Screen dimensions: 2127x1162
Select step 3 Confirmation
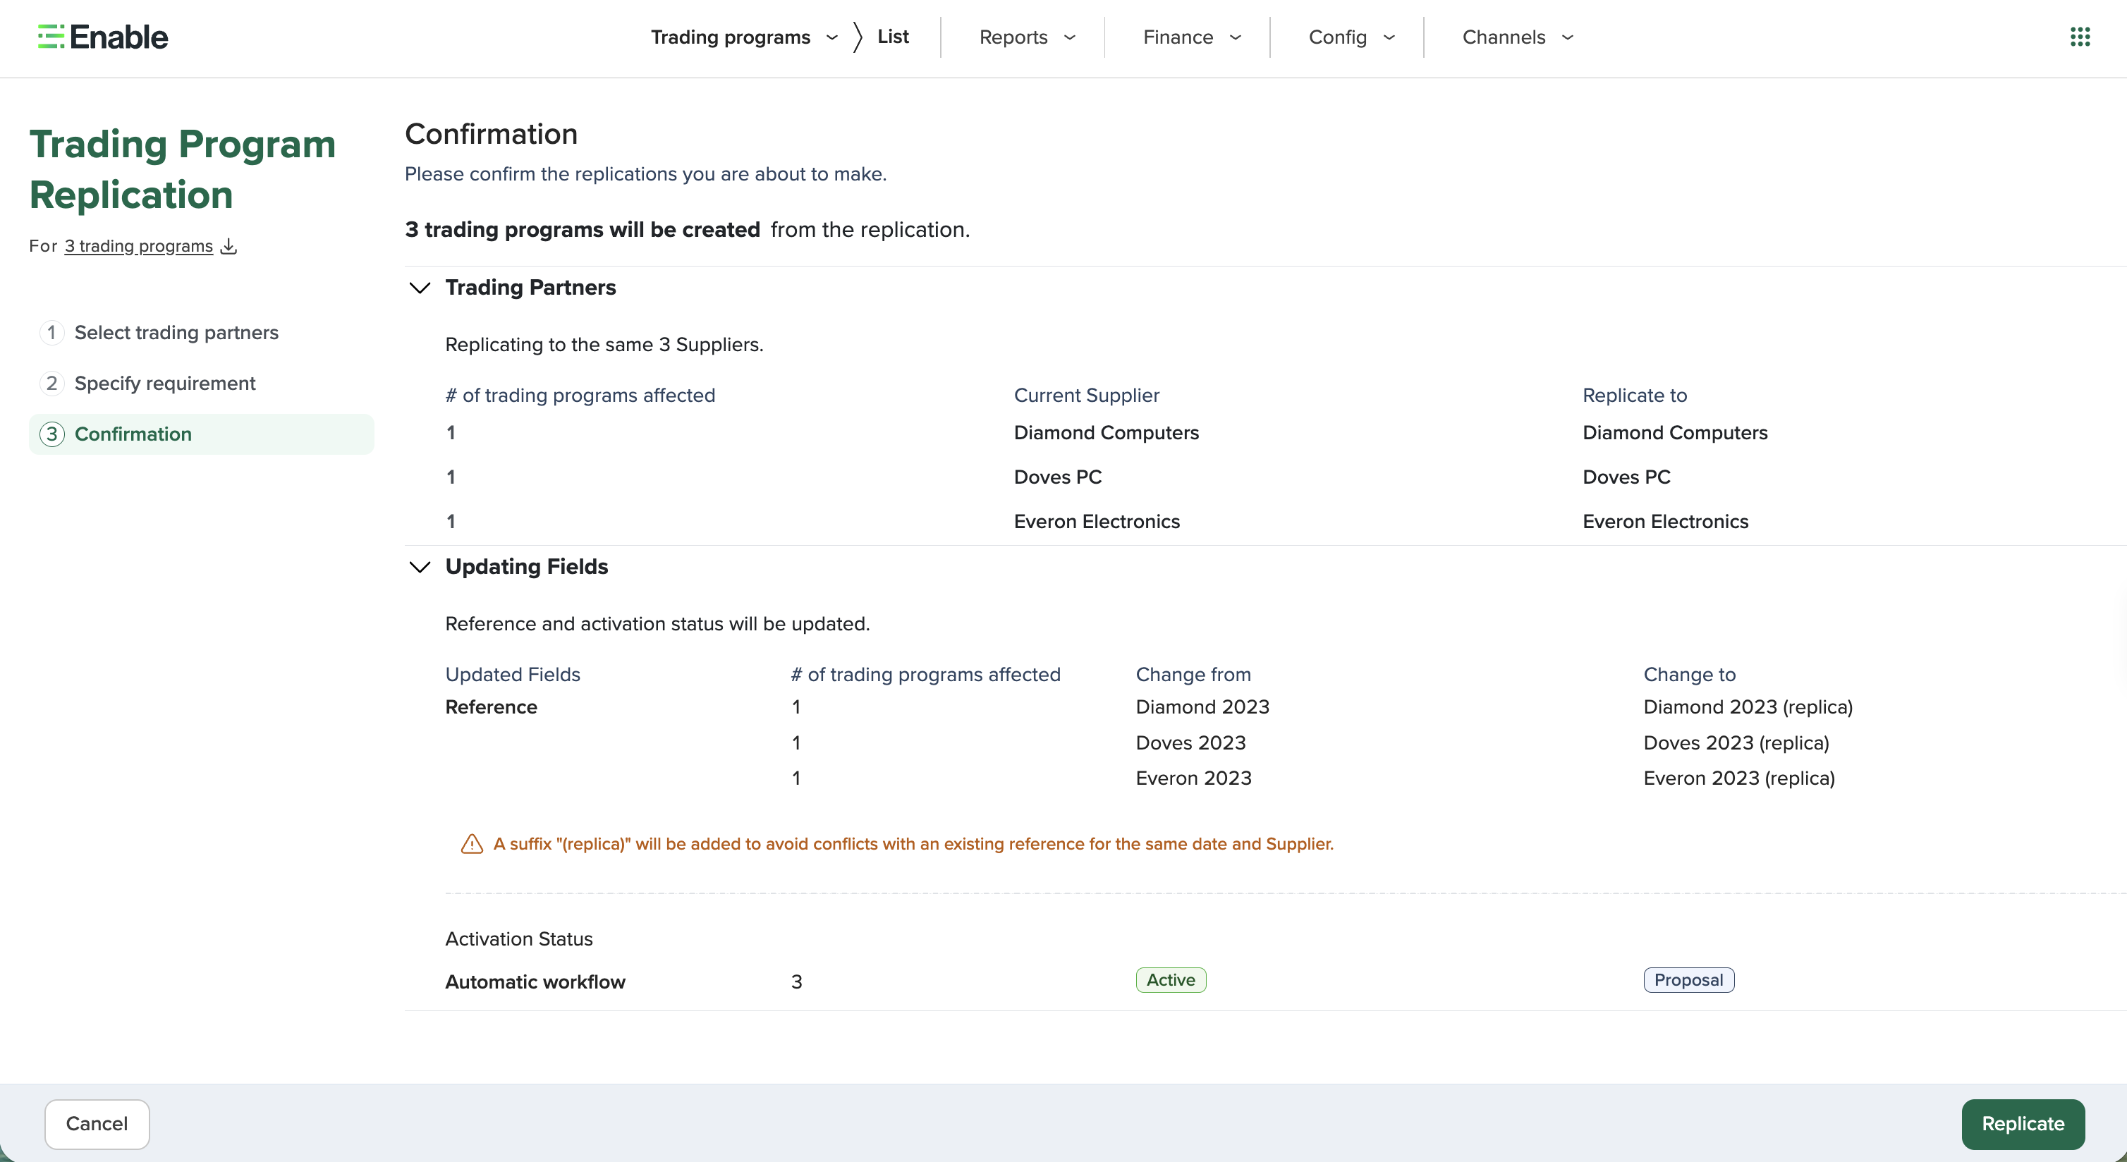(202, 434)
